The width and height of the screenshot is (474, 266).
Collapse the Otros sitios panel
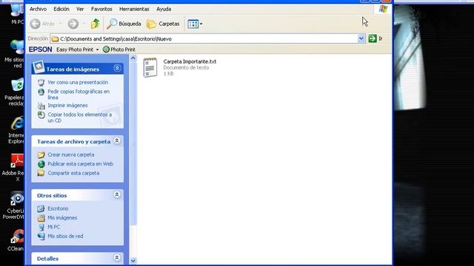[117, 195]
